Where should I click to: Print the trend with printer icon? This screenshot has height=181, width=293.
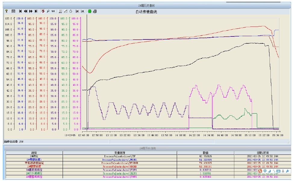point(95,11)
